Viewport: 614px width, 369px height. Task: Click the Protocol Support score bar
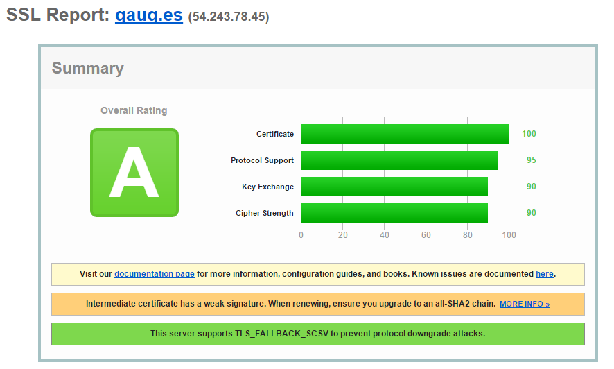coord(399,160)
